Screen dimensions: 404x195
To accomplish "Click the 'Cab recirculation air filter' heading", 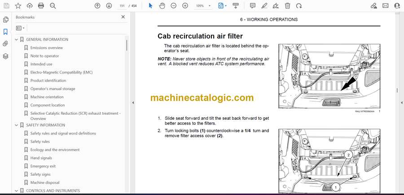I will tap(200, 36).
